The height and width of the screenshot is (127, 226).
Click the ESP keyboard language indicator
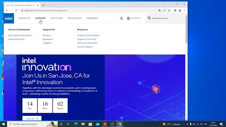(x=206, y=124)
